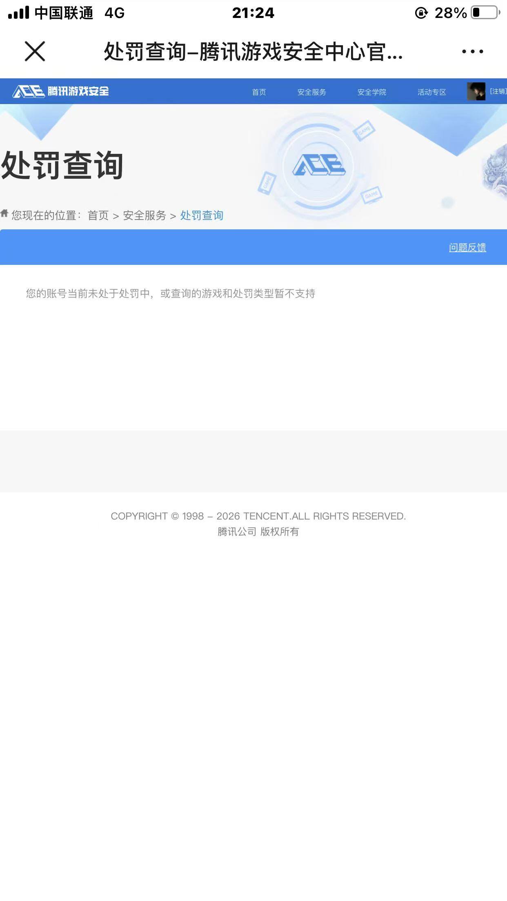This screenshot has height=901, width=507.
Task: Open 安全服务 navigation menu
Action: point(312,92)
